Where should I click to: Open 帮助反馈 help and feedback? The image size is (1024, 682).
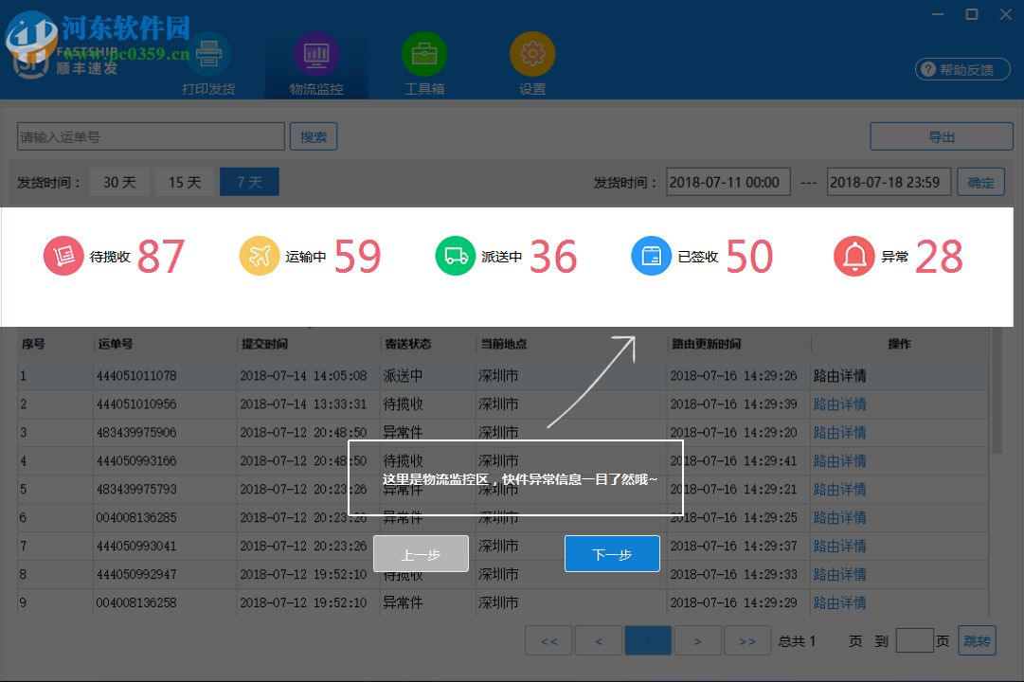coord(961,69)
